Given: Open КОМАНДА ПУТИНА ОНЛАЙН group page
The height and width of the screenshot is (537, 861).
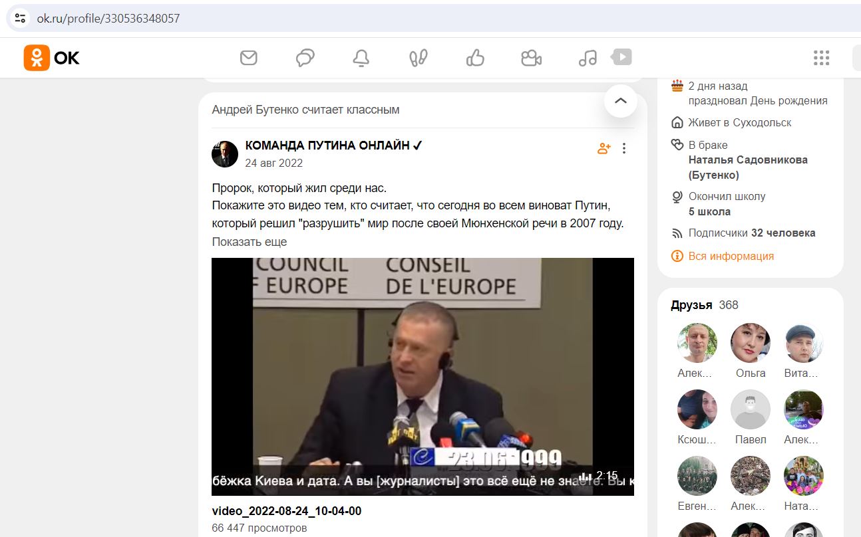Looking at the screenshot, I should point(334,146).
